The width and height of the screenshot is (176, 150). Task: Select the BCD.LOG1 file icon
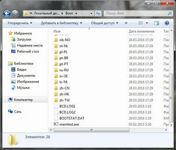point(56,106)
